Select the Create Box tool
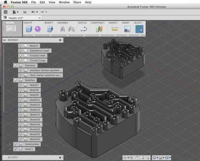Image resolution: width=200 pixels, height=161 pixels. (x=29, y=29)
